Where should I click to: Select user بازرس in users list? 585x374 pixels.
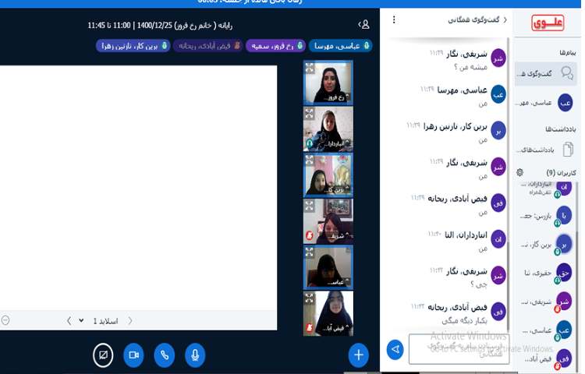[x=548, y=216]
